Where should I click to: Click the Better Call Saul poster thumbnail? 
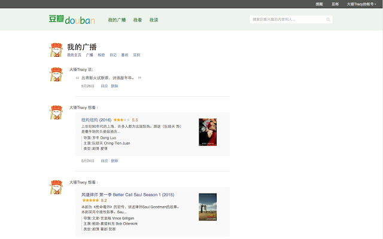tap(208, 207)
